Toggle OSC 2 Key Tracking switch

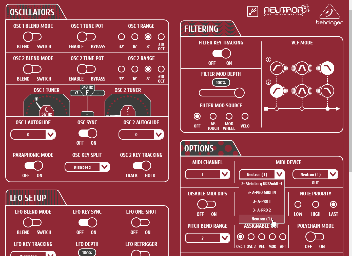click(x=142, y=166)
